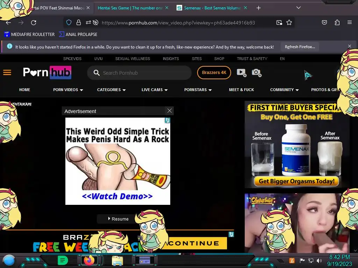358x268 pixels.
Task: Open the tracking protection shield icon
Action: click(69, 22)
